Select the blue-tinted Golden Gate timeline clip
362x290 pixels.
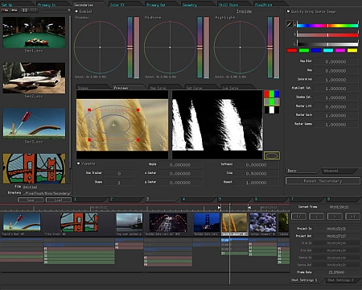207,222
